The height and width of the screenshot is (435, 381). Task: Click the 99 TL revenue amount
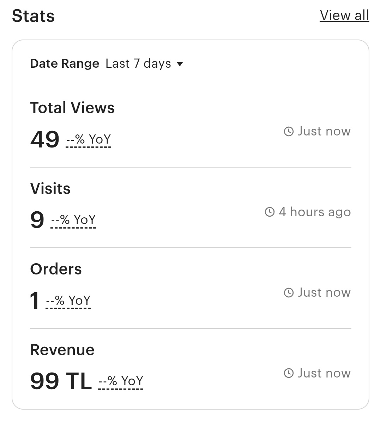pos(61,381)
